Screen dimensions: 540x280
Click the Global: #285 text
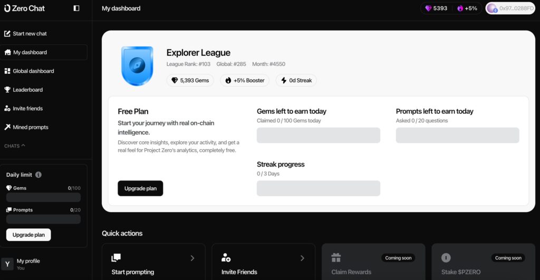click(231, 64)
